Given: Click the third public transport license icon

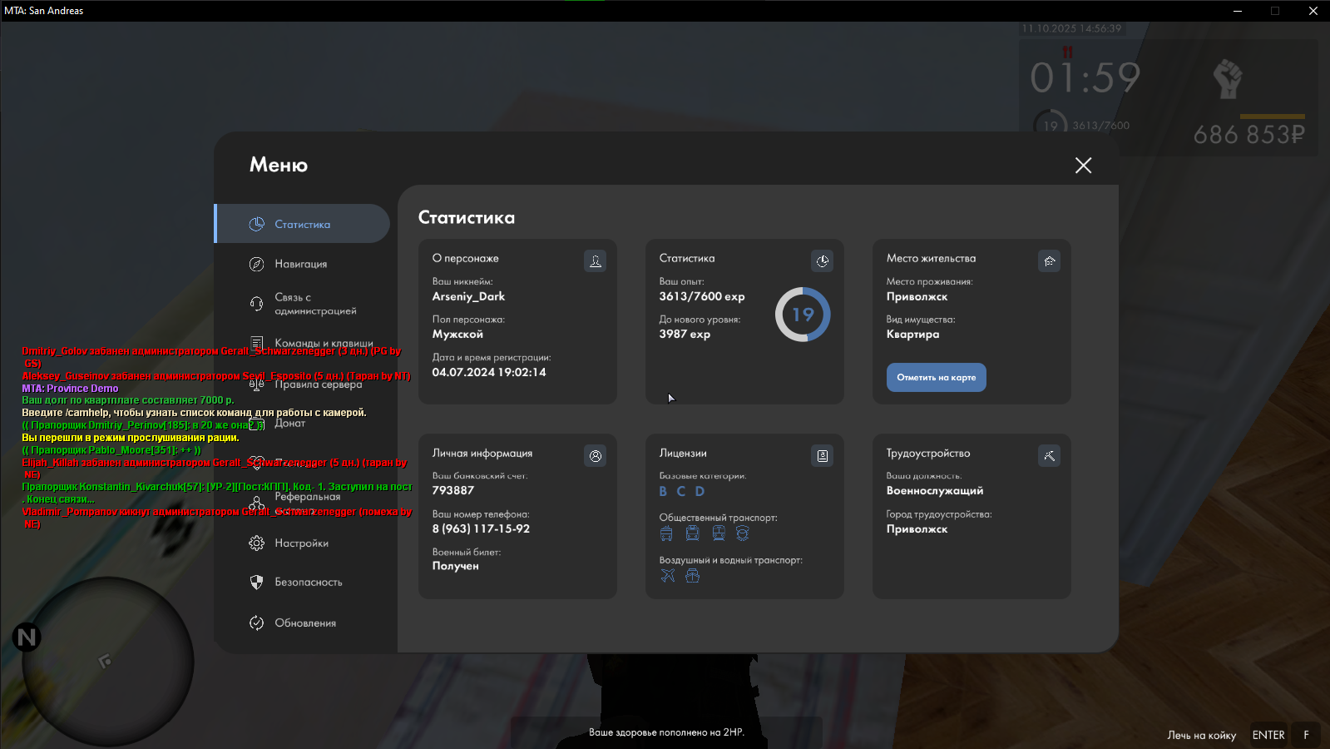Looking at the screenshot, I should click(x=719, y=533).
